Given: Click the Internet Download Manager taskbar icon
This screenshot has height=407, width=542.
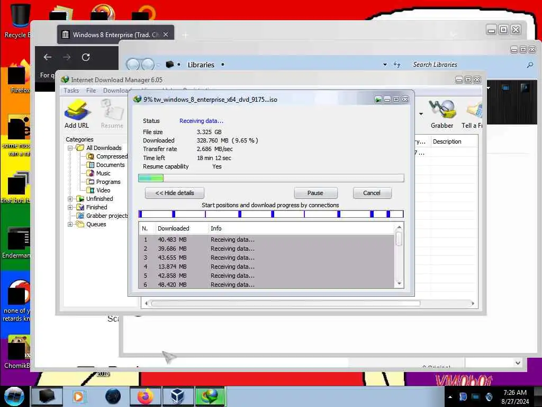Looking at the screenshot, I should (211, 396).
